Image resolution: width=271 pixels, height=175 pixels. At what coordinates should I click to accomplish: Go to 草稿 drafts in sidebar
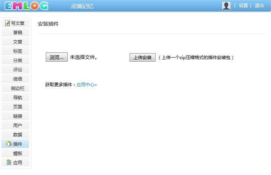(17, 32)
